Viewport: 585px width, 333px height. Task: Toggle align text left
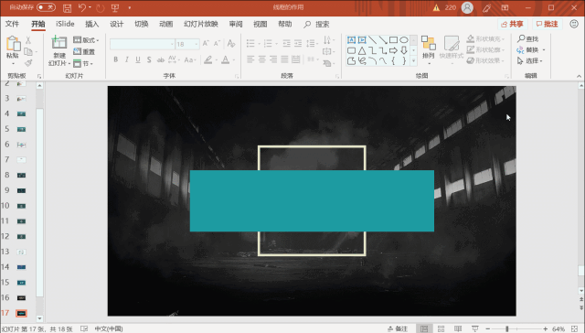[250, 59]
